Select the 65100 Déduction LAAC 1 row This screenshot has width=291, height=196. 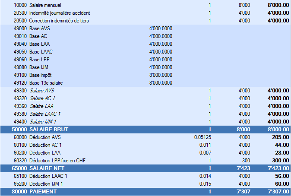point(145,176)
